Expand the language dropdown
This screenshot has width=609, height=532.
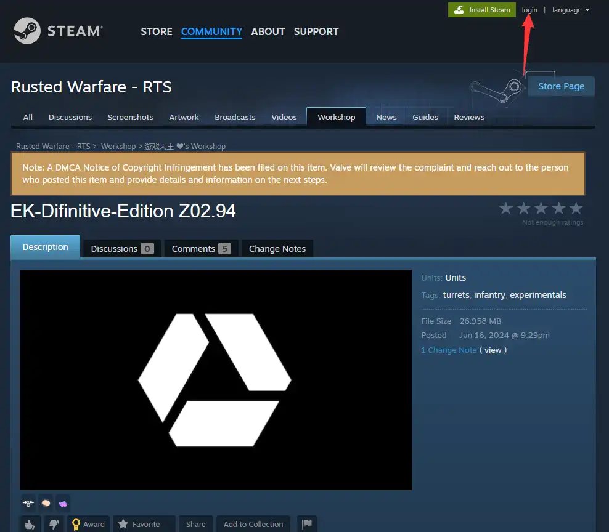tap(571, 10)
